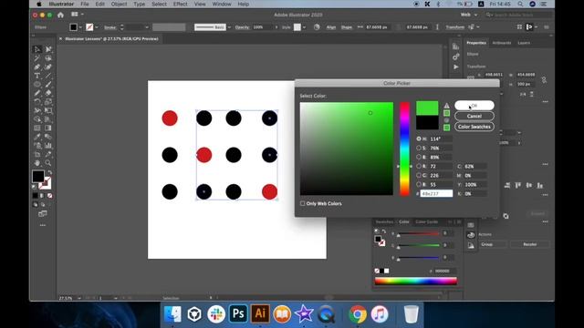Select the Magic Wand tool
Viewport: 584px width, 328px height.
coord(37,58)
